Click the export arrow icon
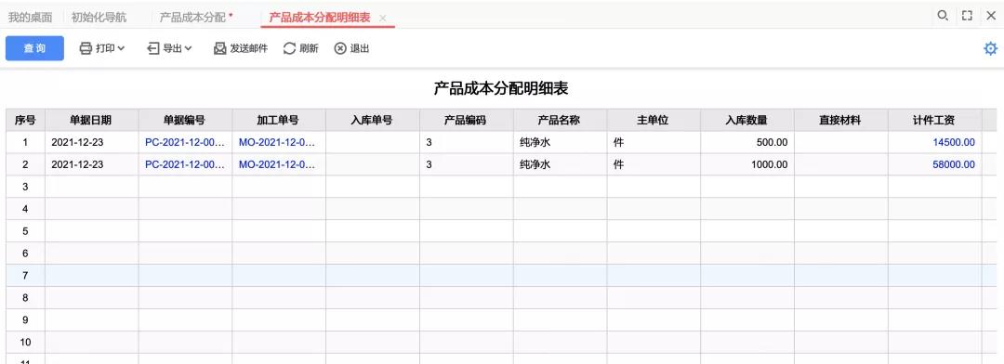The width and height of the screenshot is (1004, 364). [153, 48]
